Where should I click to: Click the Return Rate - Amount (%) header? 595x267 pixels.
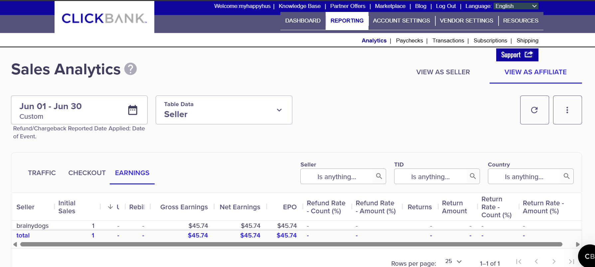(543, 207)
